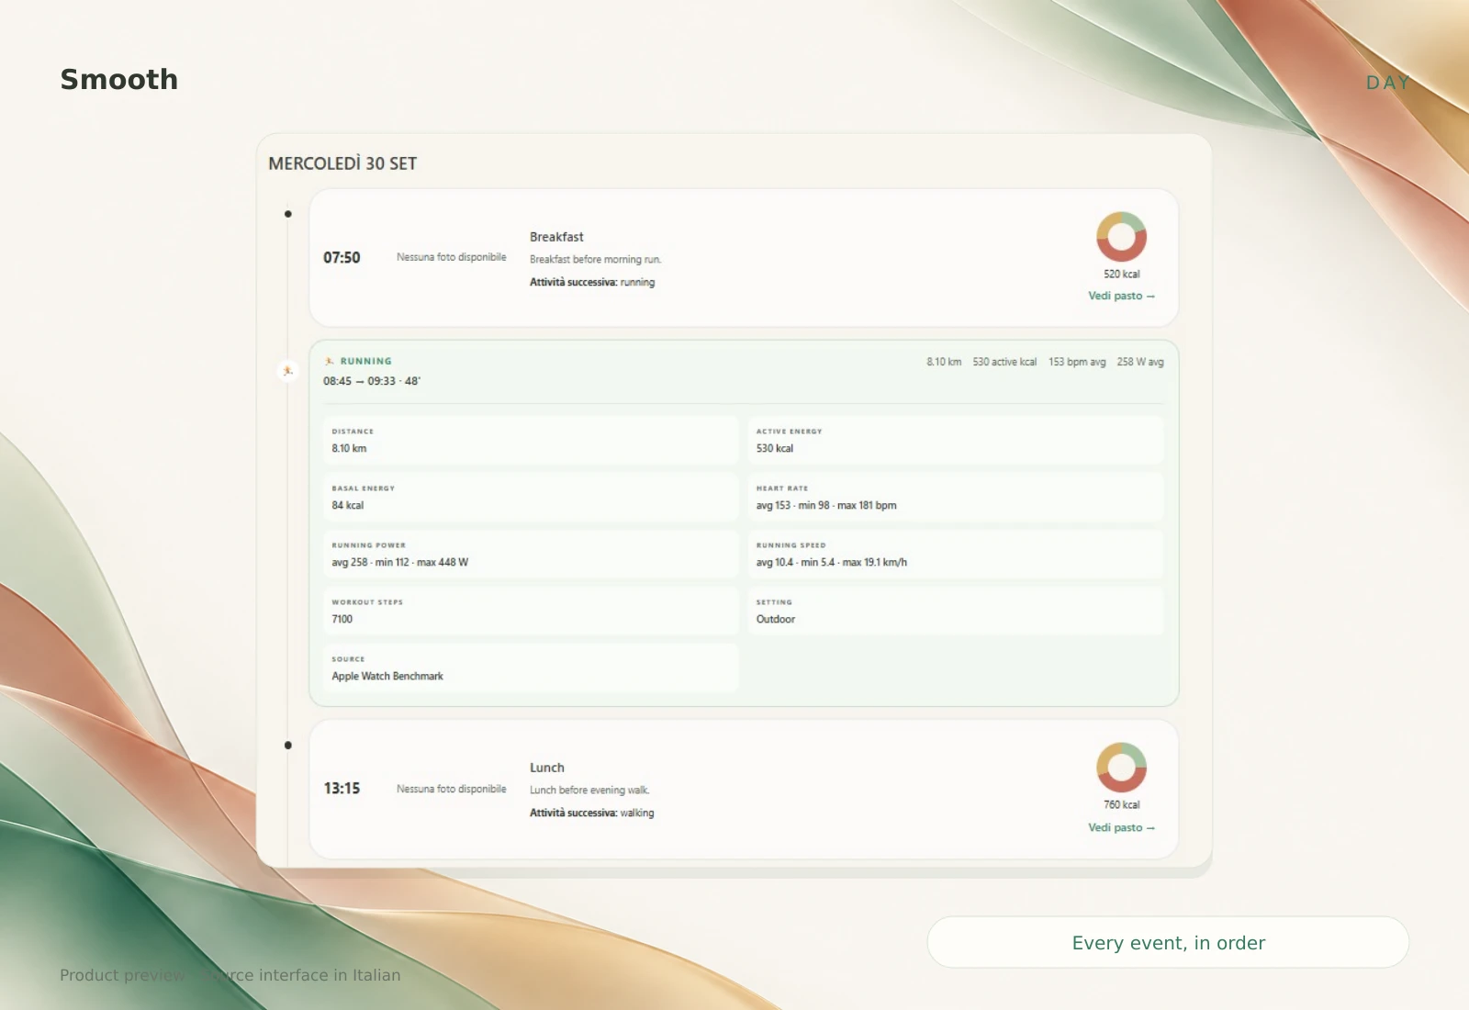Open Vedi pasto link for Breakfast
Image resolution: width=1469 pixels, height=1010 pixels.
tap(1121, 296)
